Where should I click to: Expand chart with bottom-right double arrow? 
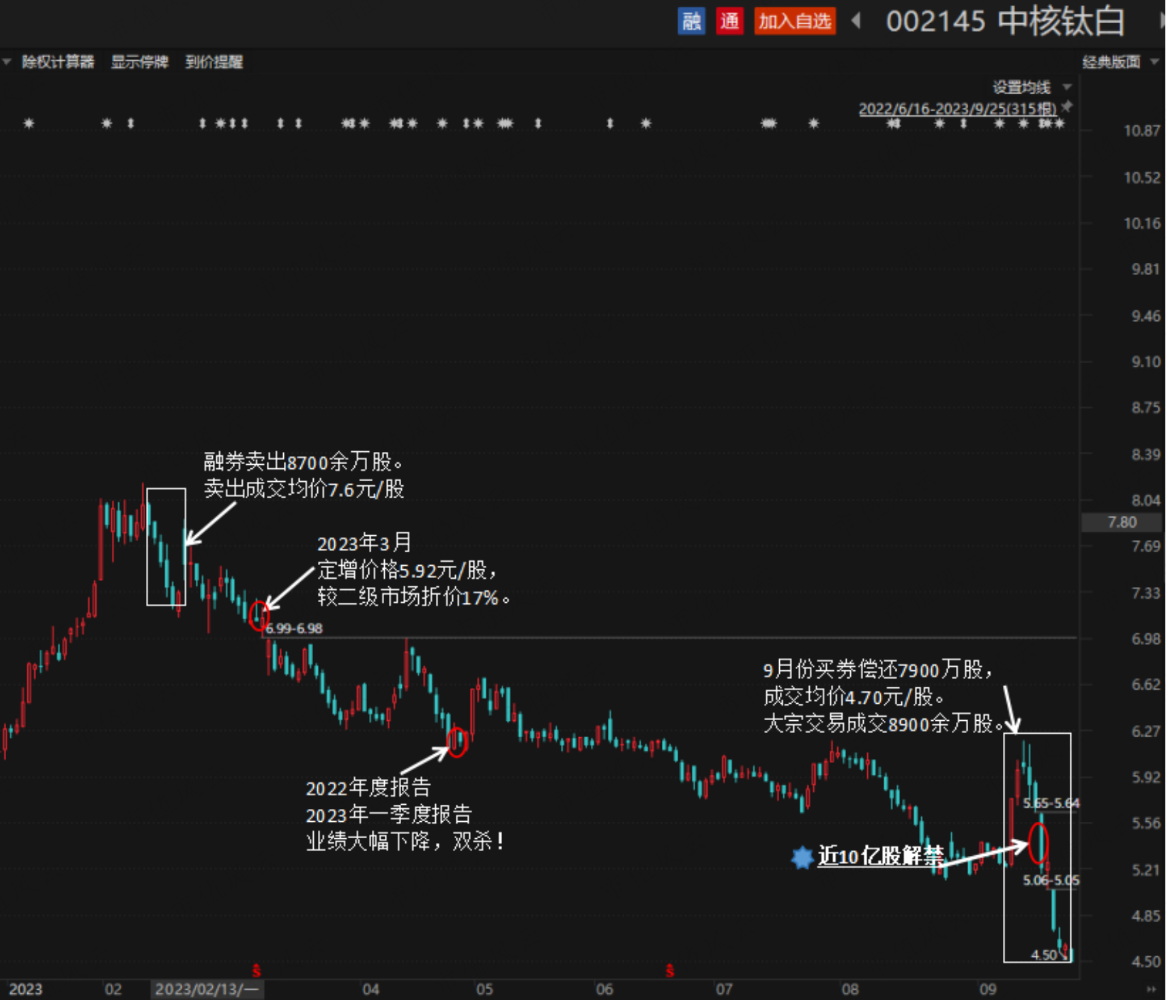(x=1151, y=989)
